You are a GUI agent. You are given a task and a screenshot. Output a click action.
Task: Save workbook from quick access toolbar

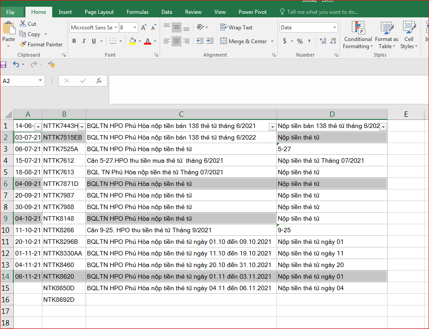[3, 65]
